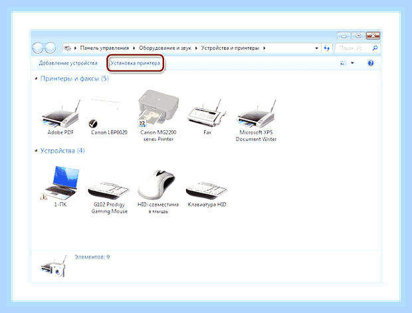
Task: Open address bar history dropdown
Action: pos(316,48)
